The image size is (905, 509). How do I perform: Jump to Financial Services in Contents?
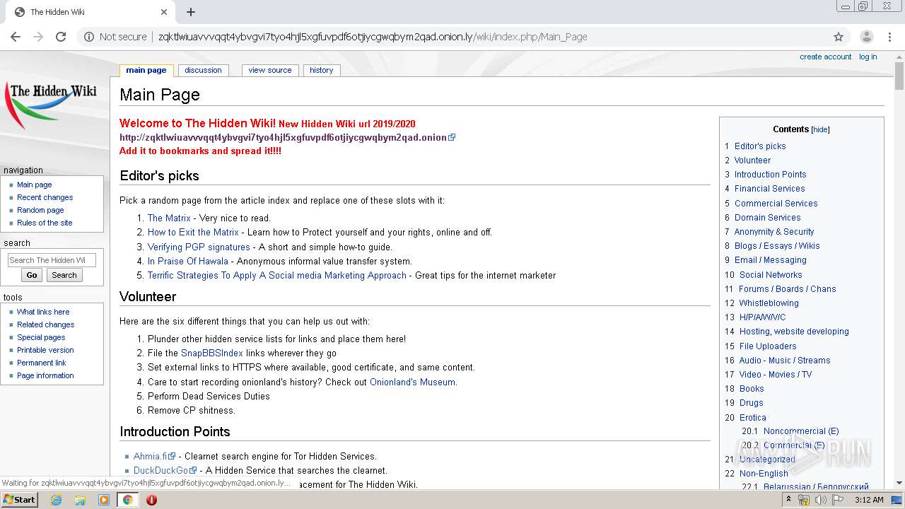[x=769, y=189]
